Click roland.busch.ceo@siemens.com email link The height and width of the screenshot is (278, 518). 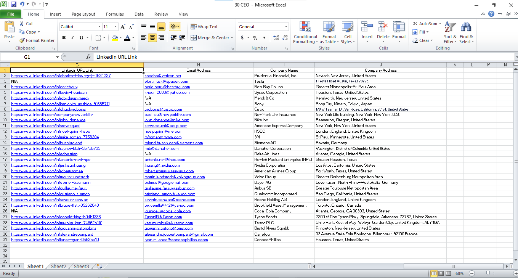[x=173, y=143]
